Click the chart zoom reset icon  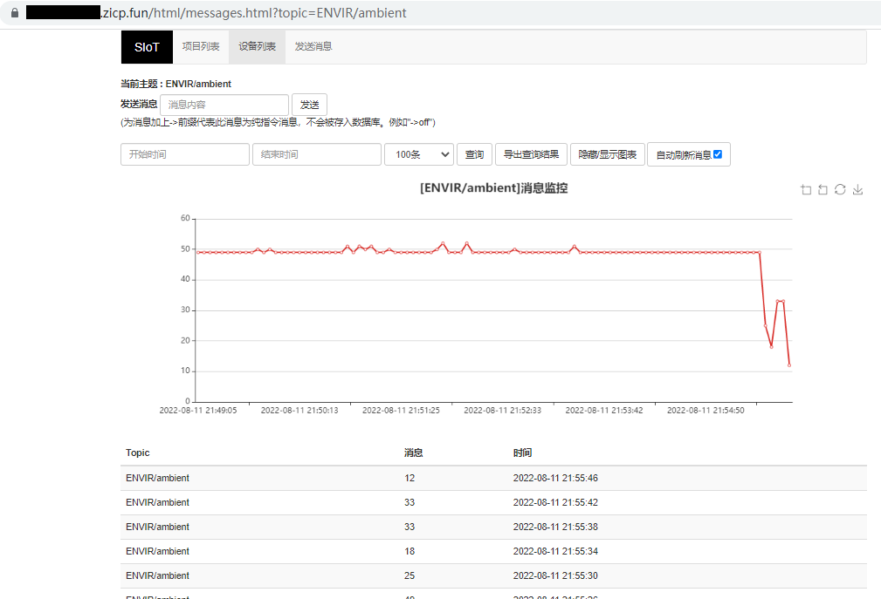pyautogui.click(x=822, y=189)
